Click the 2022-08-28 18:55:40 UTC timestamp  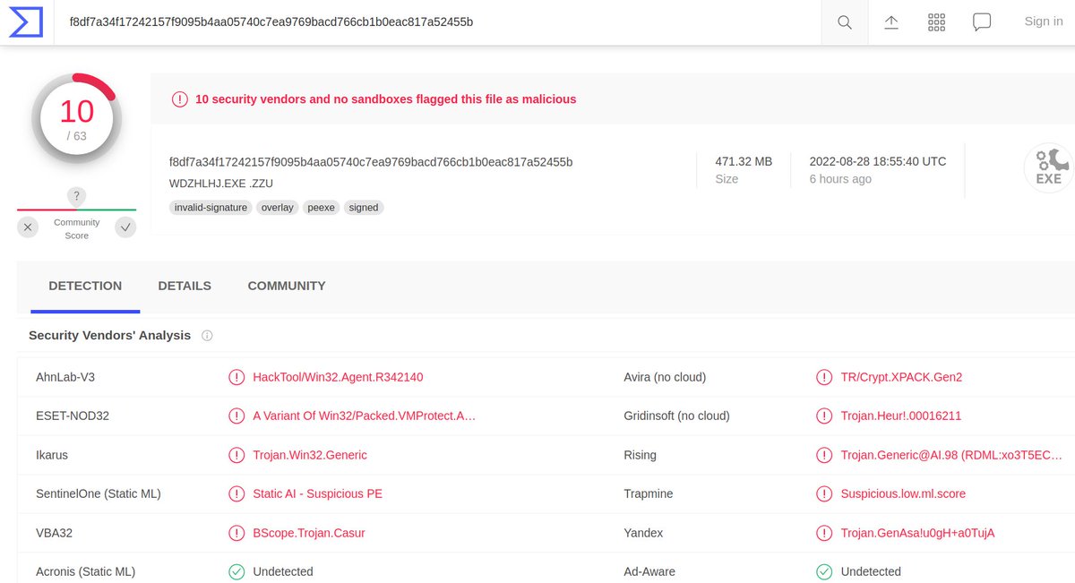[x=878, y=161]
